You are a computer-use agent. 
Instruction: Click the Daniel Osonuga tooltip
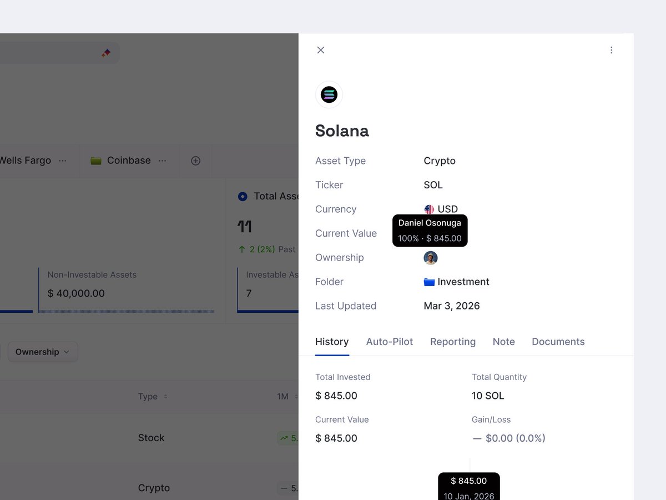click(x=430, y=231)
